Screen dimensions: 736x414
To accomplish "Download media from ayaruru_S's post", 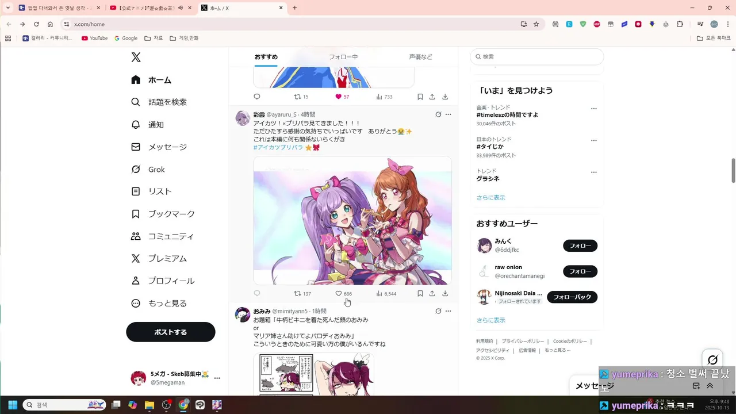I will tap(445, 293).
